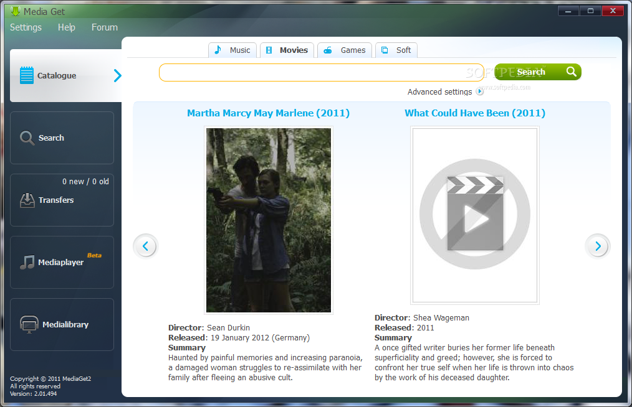This screenshot has height=407, width=632.
Task: Open the Martha Marcy May Marlene (2011) title
Action: 269,113
